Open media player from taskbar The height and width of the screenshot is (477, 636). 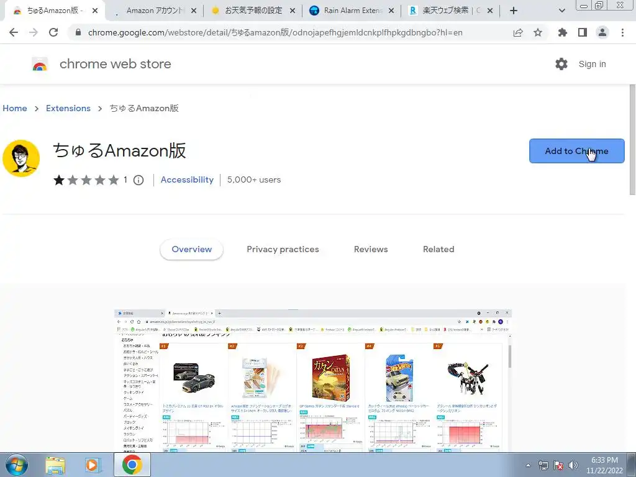point(92,465)
